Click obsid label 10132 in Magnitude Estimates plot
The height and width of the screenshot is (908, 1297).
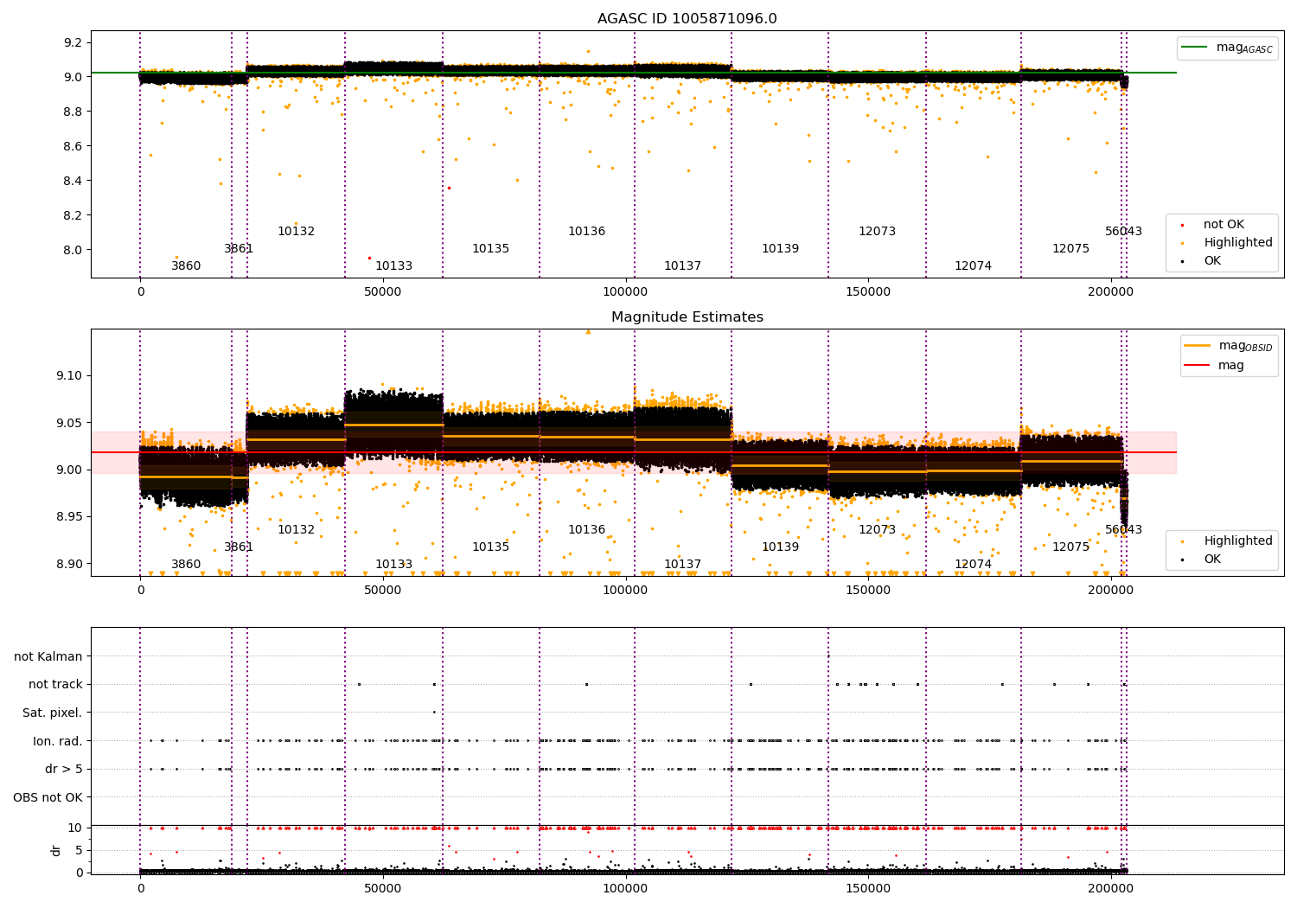pos(296,530)
